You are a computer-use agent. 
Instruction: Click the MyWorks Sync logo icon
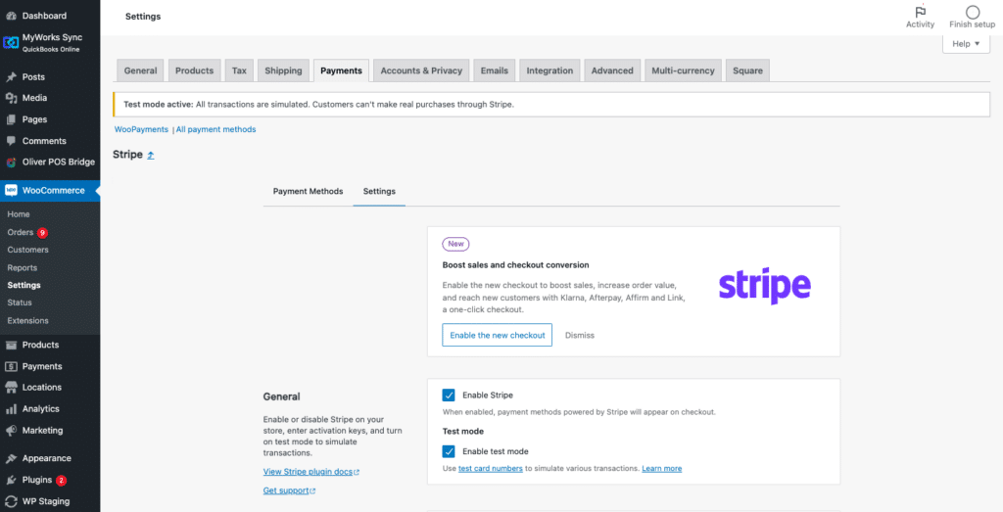click(x=11, y=43)
